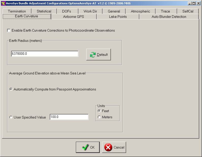
Task: Click the AeroSys application icon in title bar
Action: [x=3, y=3]
